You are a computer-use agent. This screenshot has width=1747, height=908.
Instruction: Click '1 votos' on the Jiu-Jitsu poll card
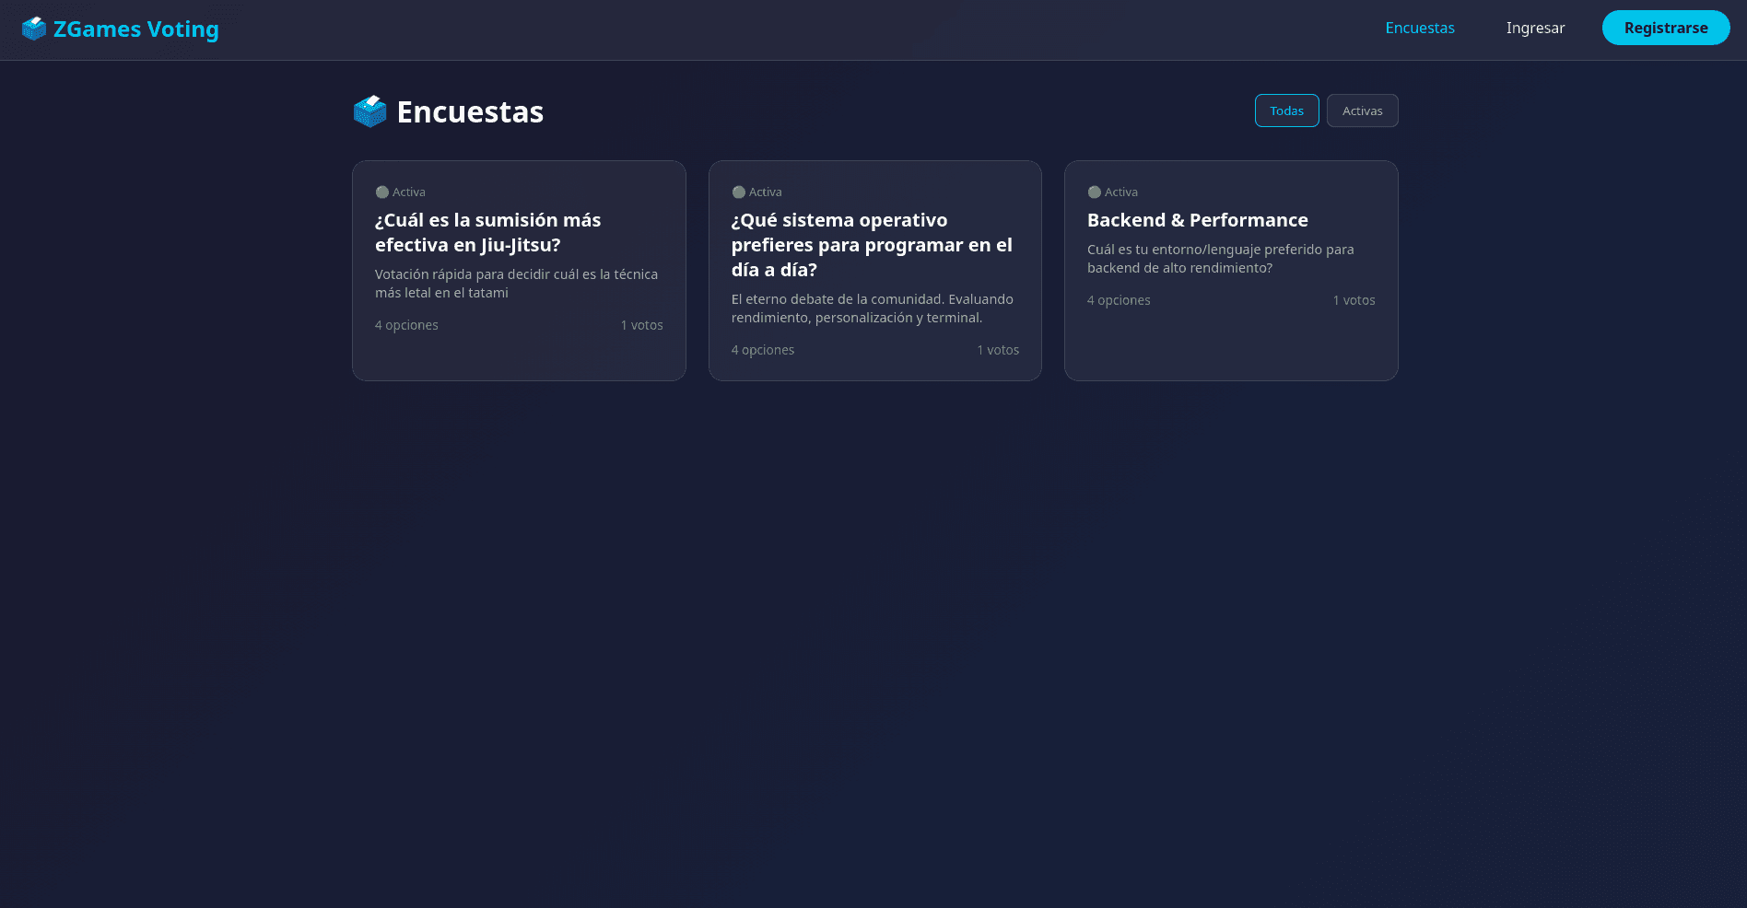pos(642,325)
